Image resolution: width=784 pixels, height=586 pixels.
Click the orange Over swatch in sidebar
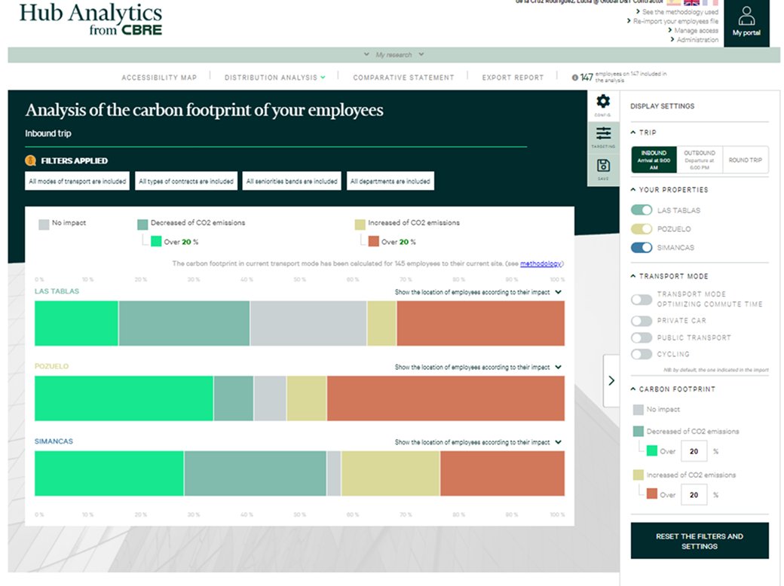(x=652, y=494)
